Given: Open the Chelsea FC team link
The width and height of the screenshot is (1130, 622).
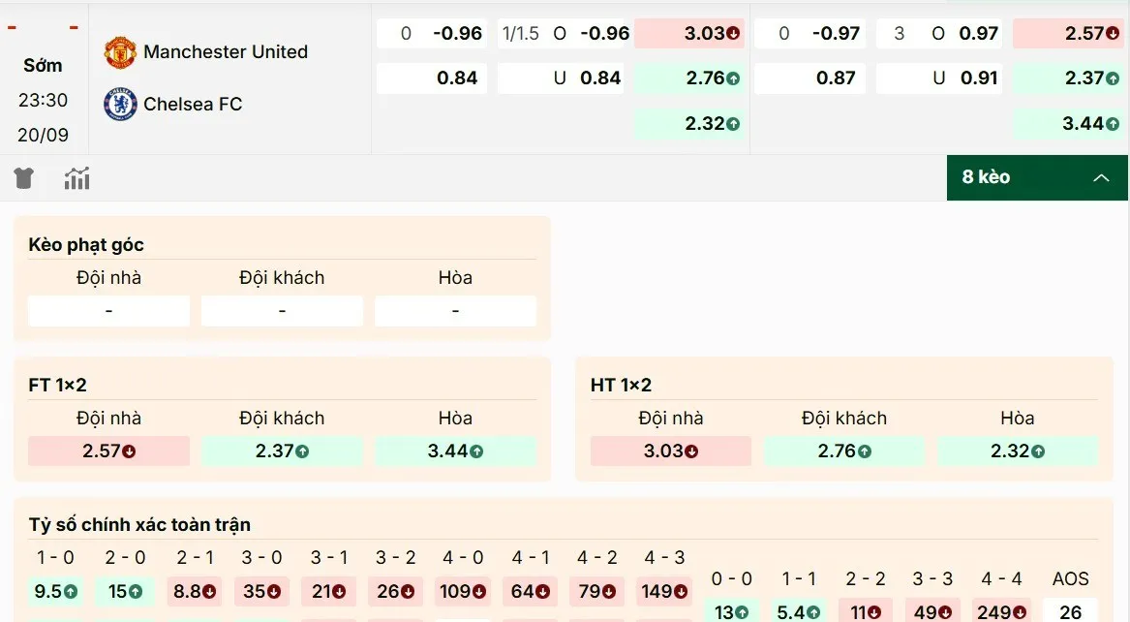Looking at the screenshot, I should click(x=193, y=104).
